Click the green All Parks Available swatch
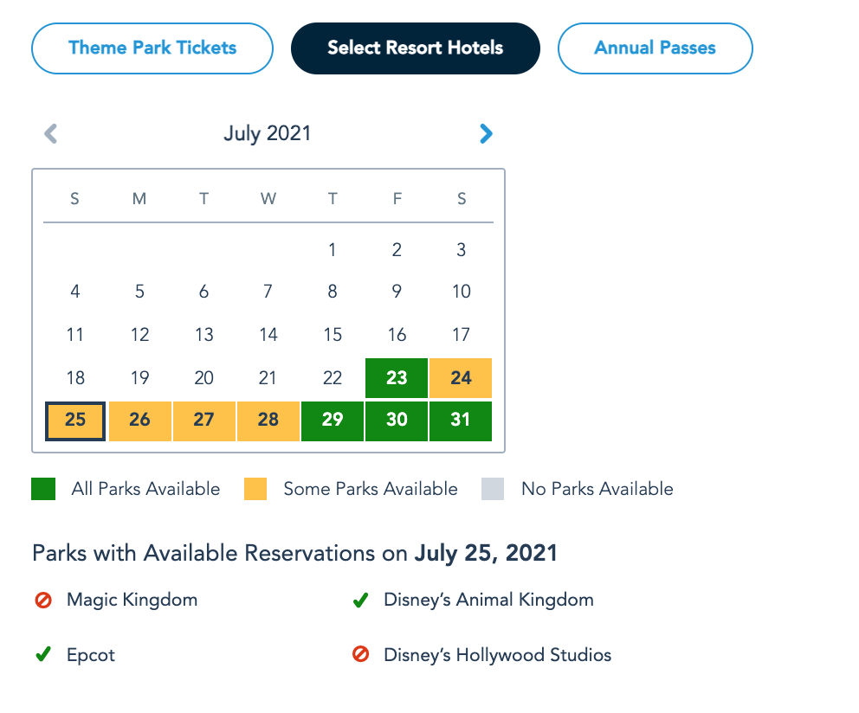 43,489
